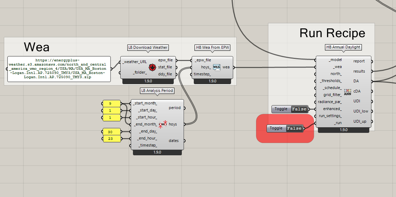
Task: Select the end day panel showing 30
Action: click(111, 131)
